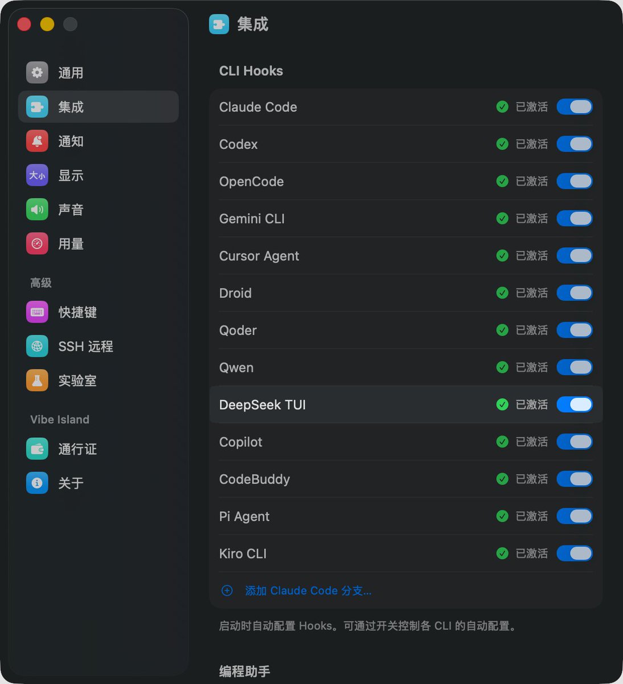Click the About (关于) info icon
This screenshot has height=684, width=623.
tap(37, 483)
